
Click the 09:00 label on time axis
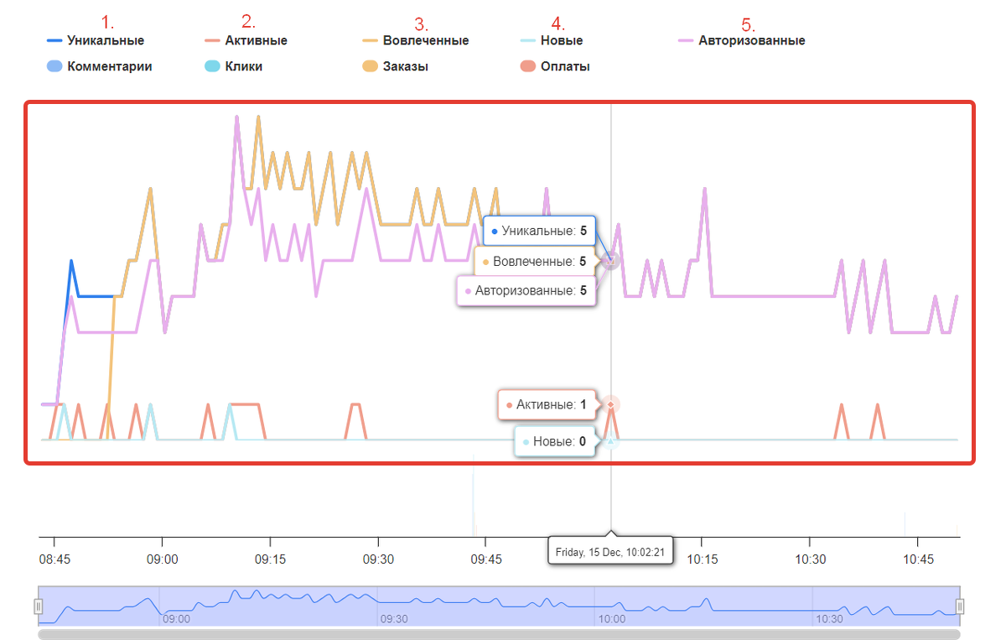tap(162, 558)
